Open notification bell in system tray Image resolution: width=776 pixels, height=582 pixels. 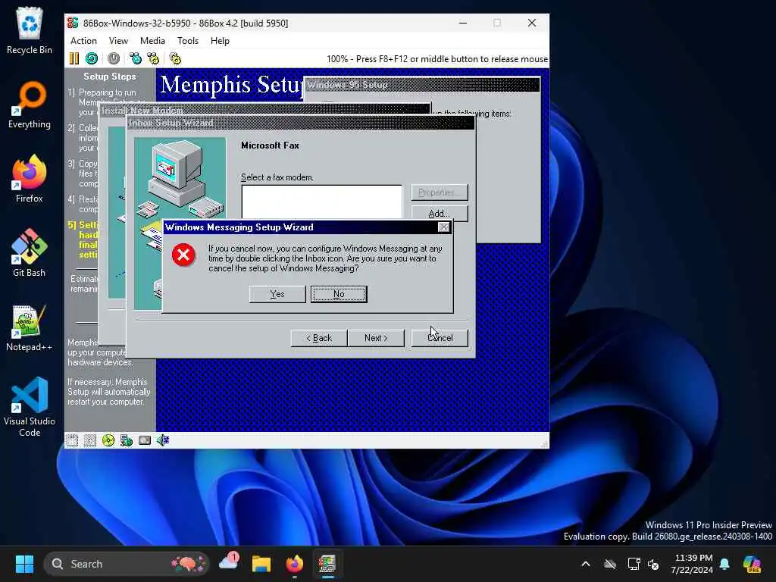coord(724,564)
